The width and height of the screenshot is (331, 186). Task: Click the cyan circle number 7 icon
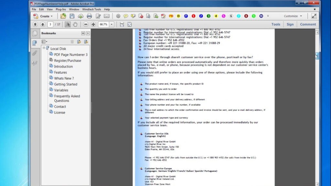[x=239, y=16]
